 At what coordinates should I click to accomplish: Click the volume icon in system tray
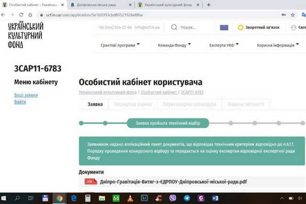click(x=300, y=198)
